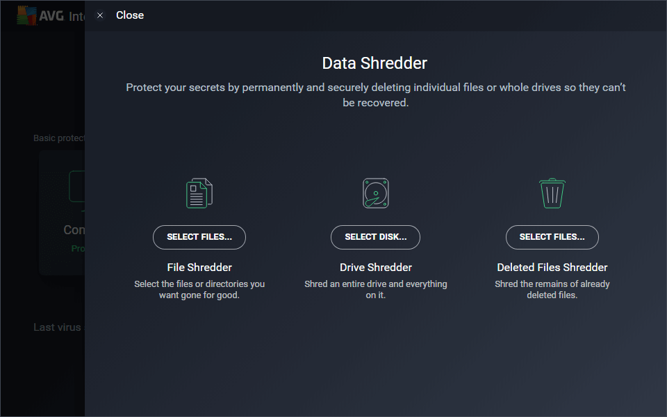Click 'Select the files or directories' description
The height and width of the screenshot is (417, 667).
199,289
